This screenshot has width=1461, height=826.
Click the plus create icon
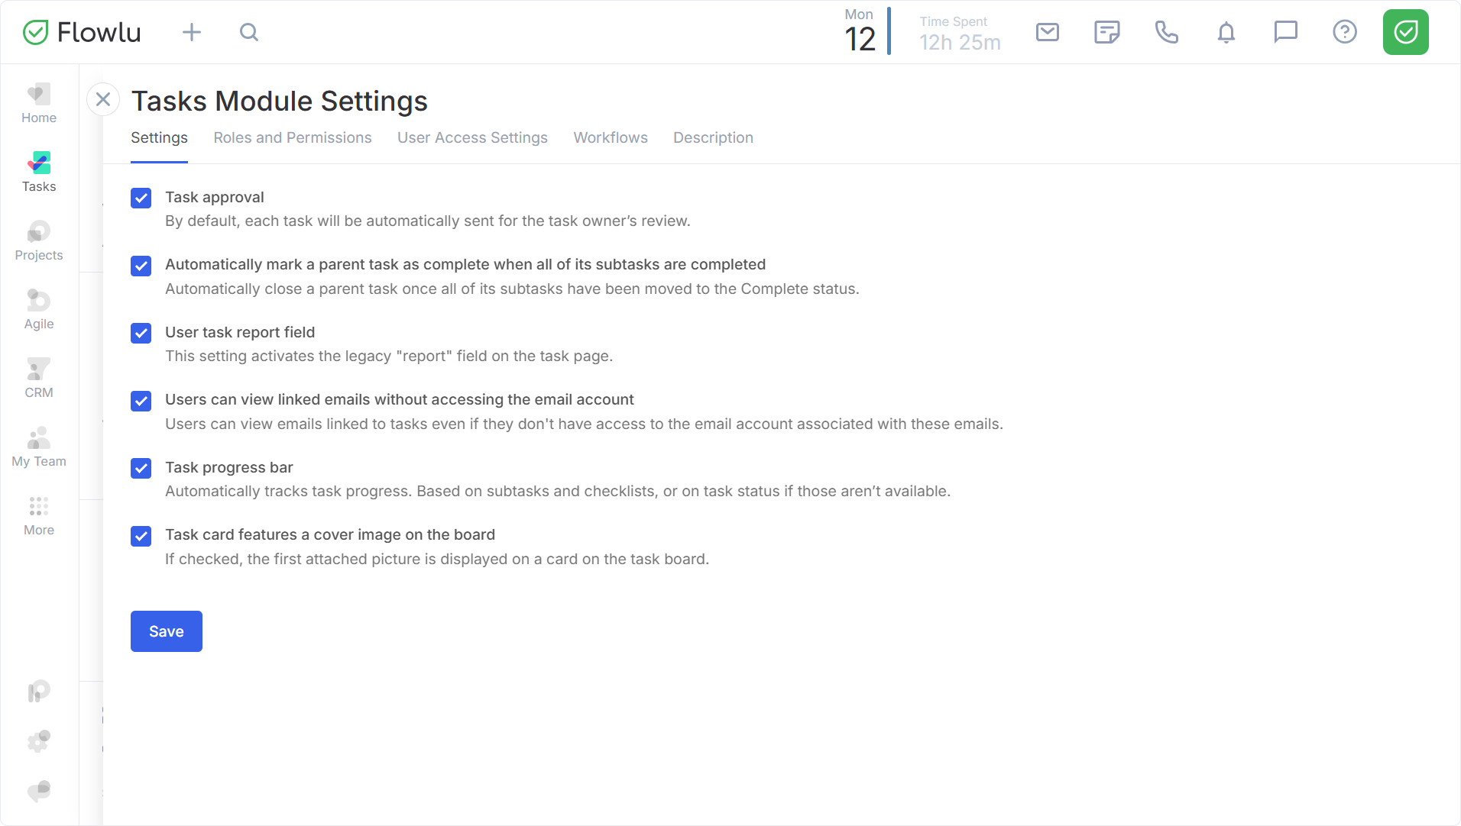click(192, 32)
